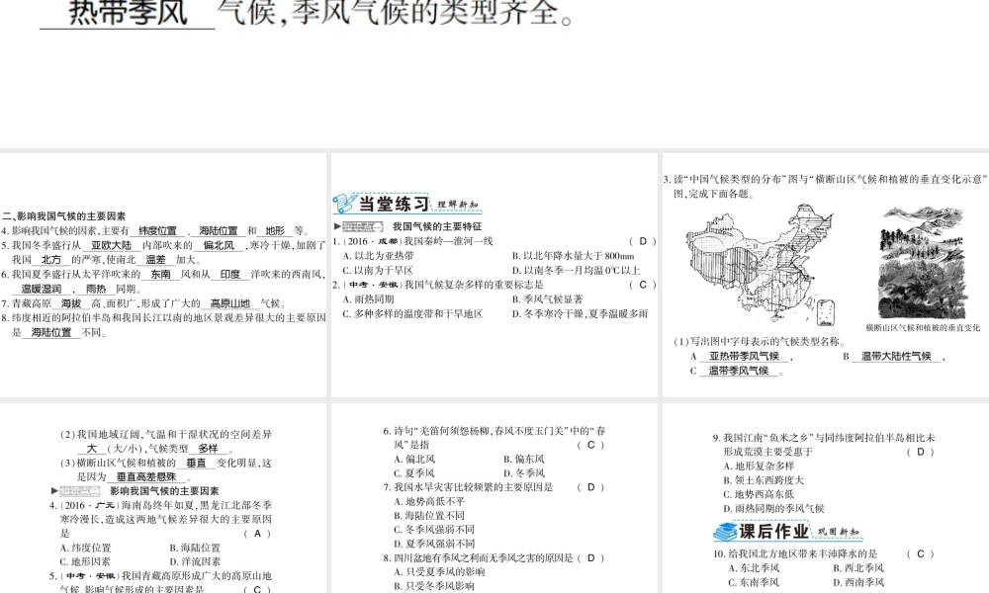989x593 pixels.
Task: Click the text 气候,季风气候的类型齐全
Action: click(396, 13)
